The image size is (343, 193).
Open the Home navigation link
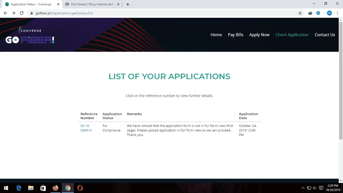coord(216,35)
